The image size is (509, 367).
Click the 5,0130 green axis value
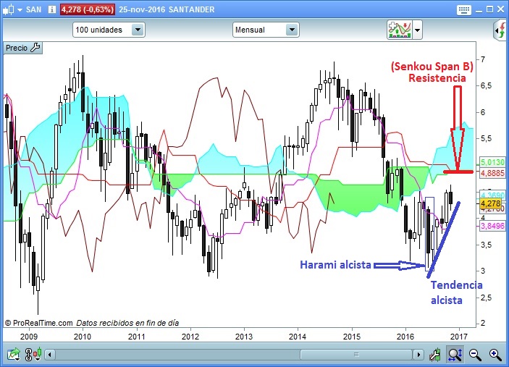(492, 162)
